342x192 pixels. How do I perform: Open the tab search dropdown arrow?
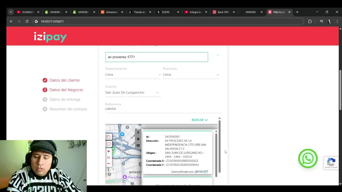[x=11, y=12]
